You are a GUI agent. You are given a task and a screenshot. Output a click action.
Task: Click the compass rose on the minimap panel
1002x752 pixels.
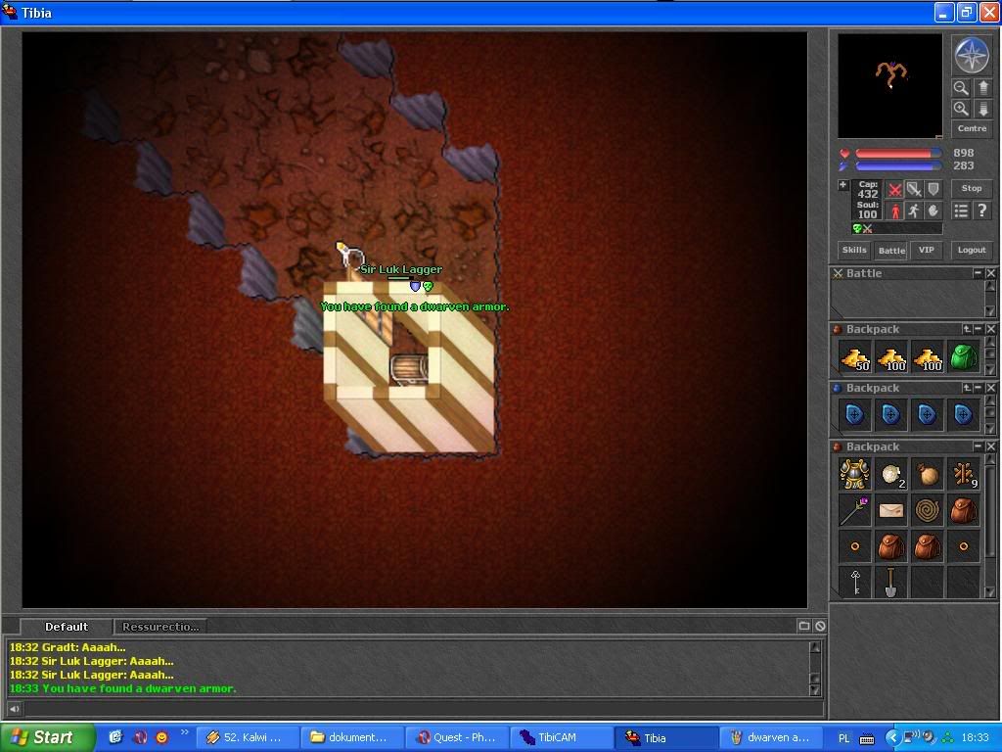(x=972, y=55)
